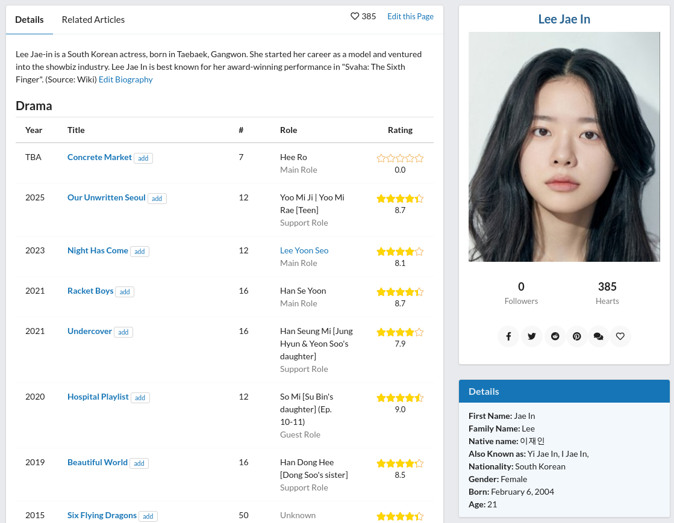Click the Born: February 6, 2004 text

(x=511, y=492)
